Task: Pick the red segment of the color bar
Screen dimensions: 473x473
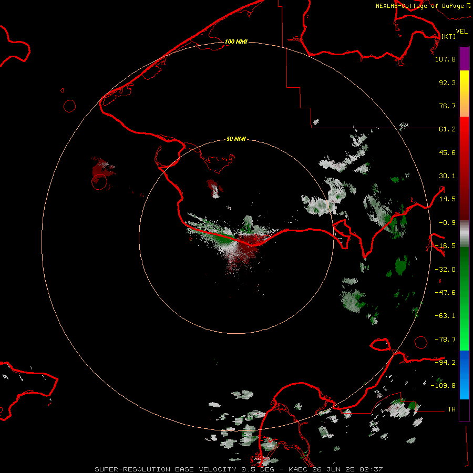Action: pyautogui.click(x=464, y=168)
